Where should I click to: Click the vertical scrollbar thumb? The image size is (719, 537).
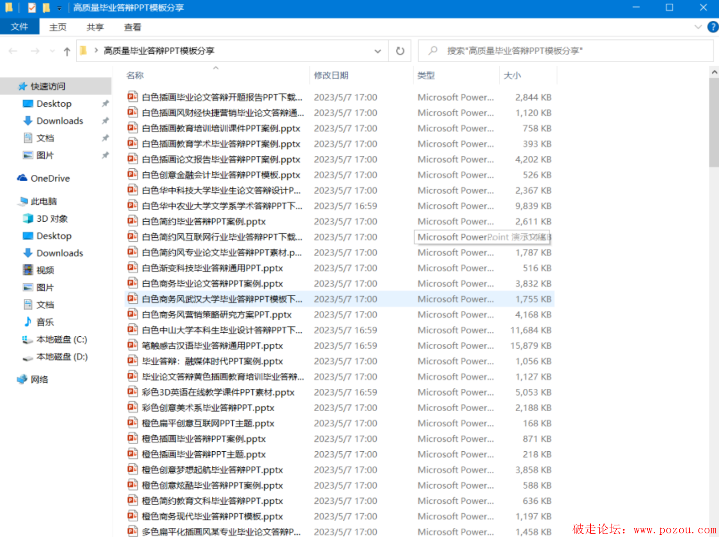pos(714,123)
